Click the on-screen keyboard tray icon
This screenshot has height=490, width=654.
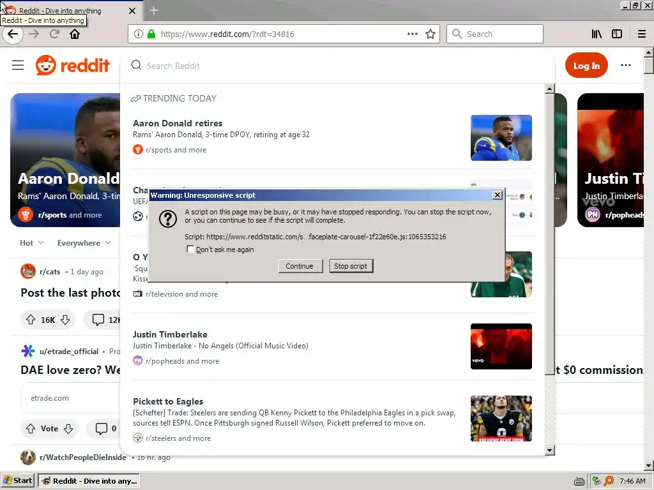(x=579, y=482)
